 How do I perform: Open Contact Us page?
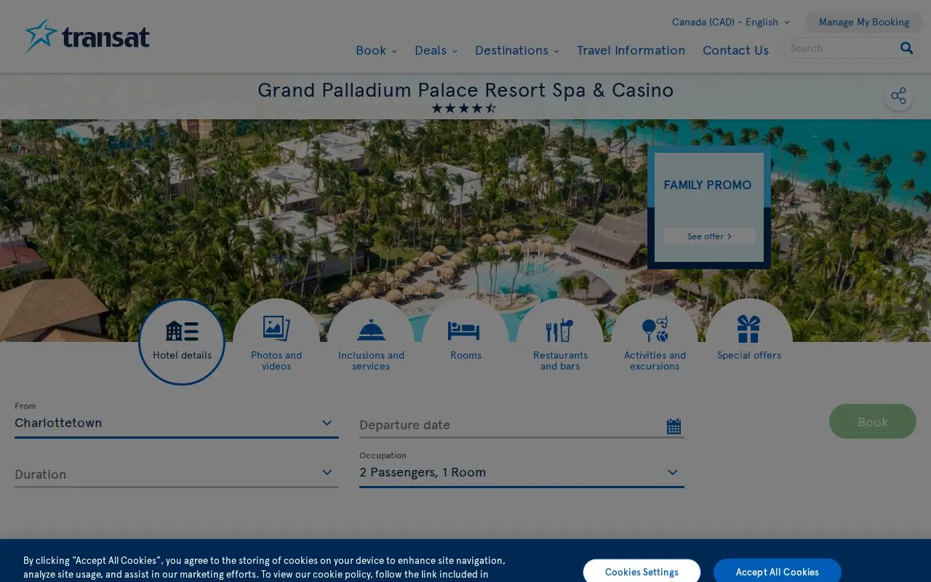735,50
